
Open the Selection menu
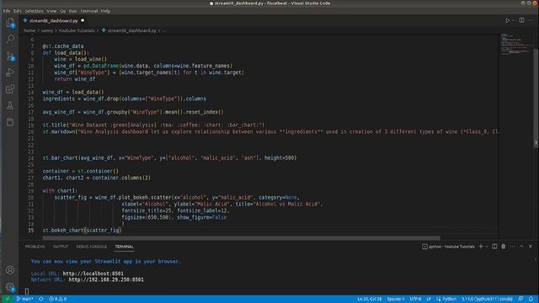pos(34,11)
